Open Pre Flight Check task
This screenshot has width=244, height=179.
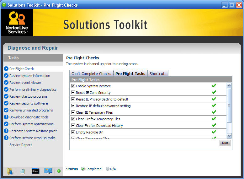pos(21,69)
